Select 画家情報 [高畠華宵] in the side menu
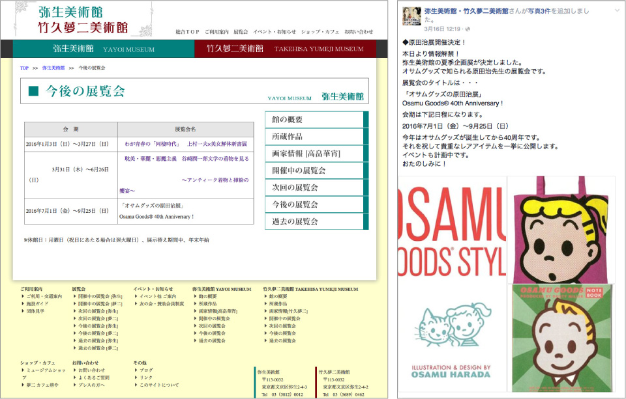Screen dimensions: 626x399 pos(317,154)
